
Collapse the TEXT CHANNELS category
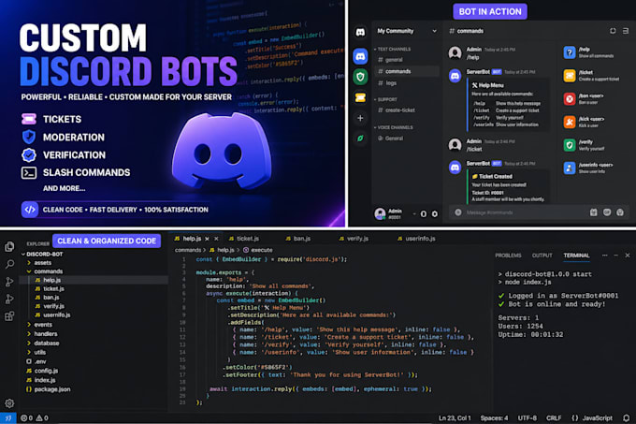pyautogui.click(x=392, y=49)
